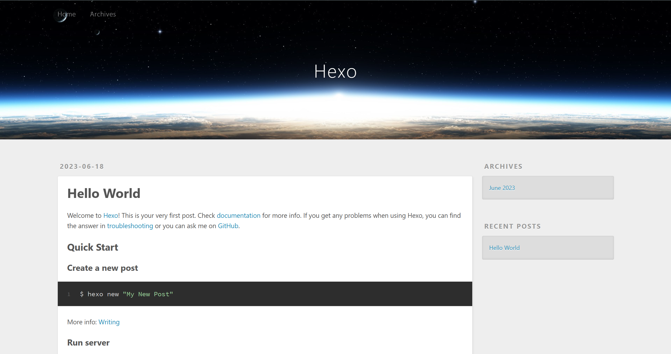This screenshot has width=671, height=354.
Task: Open June 2023 in Archives sidebar
Action: click(502, 188)
